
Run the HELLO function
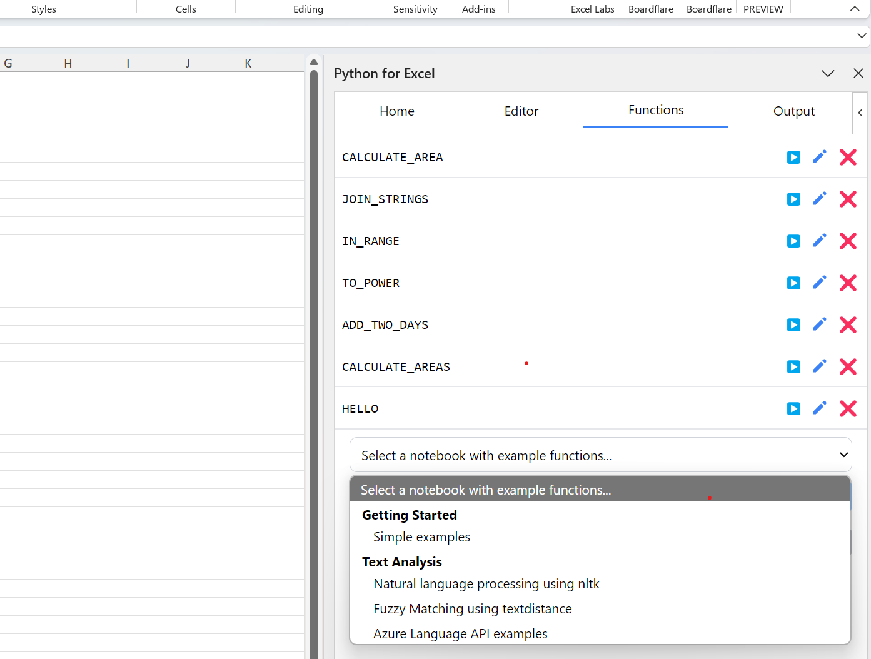tap(793, 408)
